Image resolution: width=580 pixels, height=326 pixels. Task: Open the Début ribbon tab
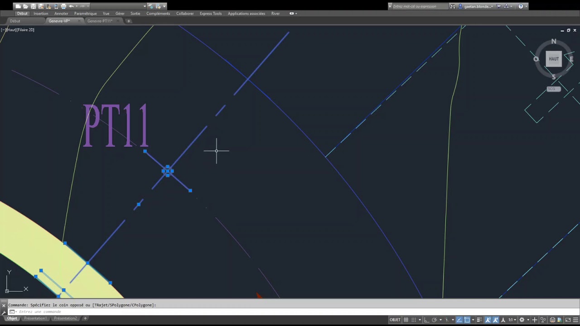(22, 14)
